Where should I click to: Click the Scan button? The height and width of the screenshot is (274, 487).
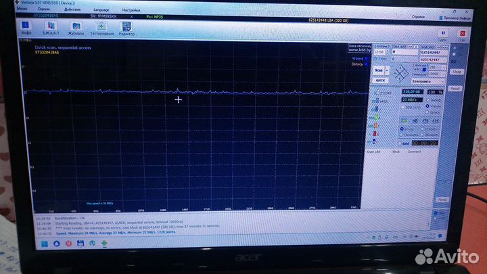pos(380,70)
